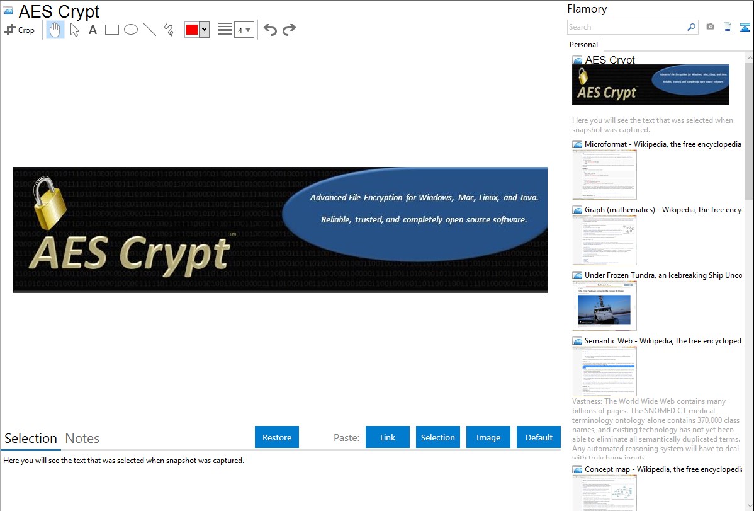
Task: Click the snapshot icon beside sidebar AES Crypt
Action: [x=578, y=60]
